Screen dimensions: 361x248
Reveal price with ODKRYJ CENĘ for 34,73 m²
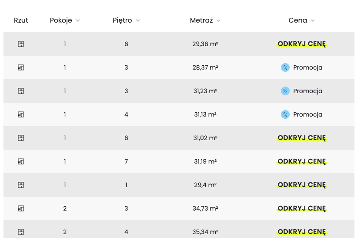[x=301, y=208]
